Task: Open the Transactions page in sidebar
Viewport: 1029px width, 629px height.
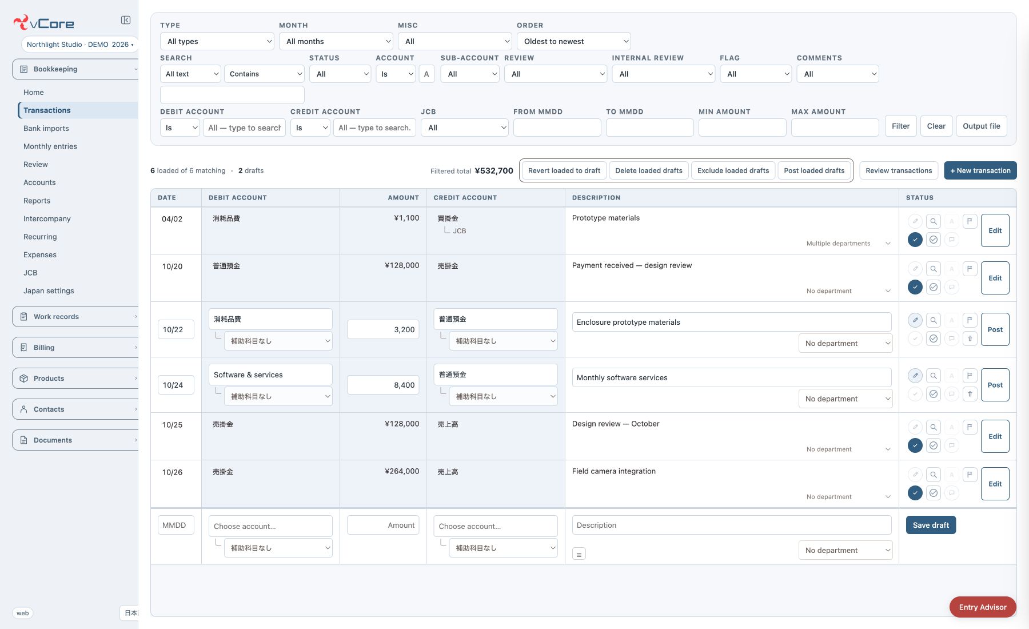Action: (78, 110)
